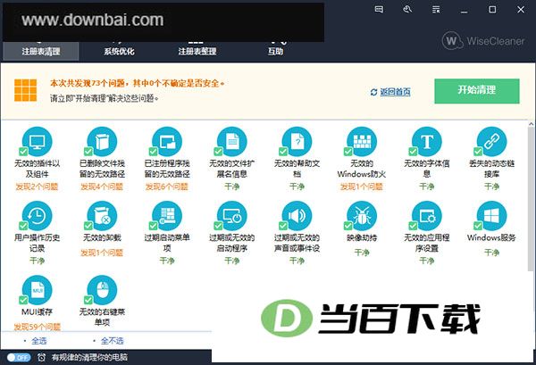Screen dimensions: 536x365
Task: Click the 过期或无效的声音或事件设 speaker icon
Action: 297,216
